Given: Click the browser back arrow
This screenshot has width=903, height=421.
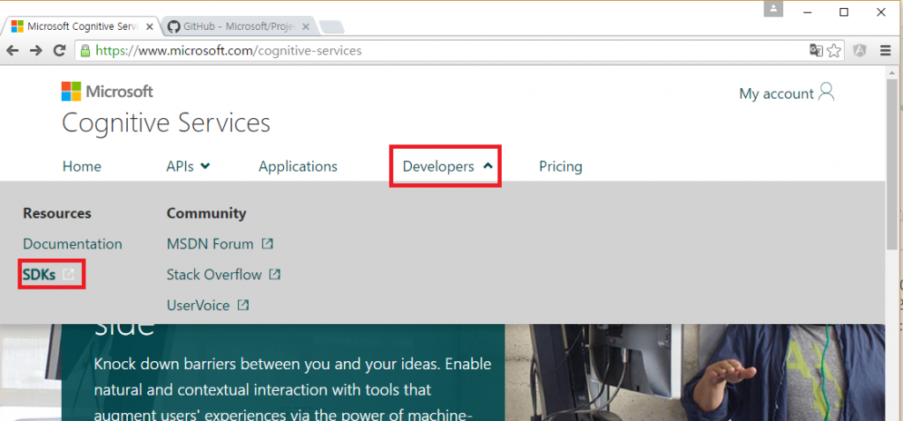Looking at the screenshot, I should coord(13,51).
